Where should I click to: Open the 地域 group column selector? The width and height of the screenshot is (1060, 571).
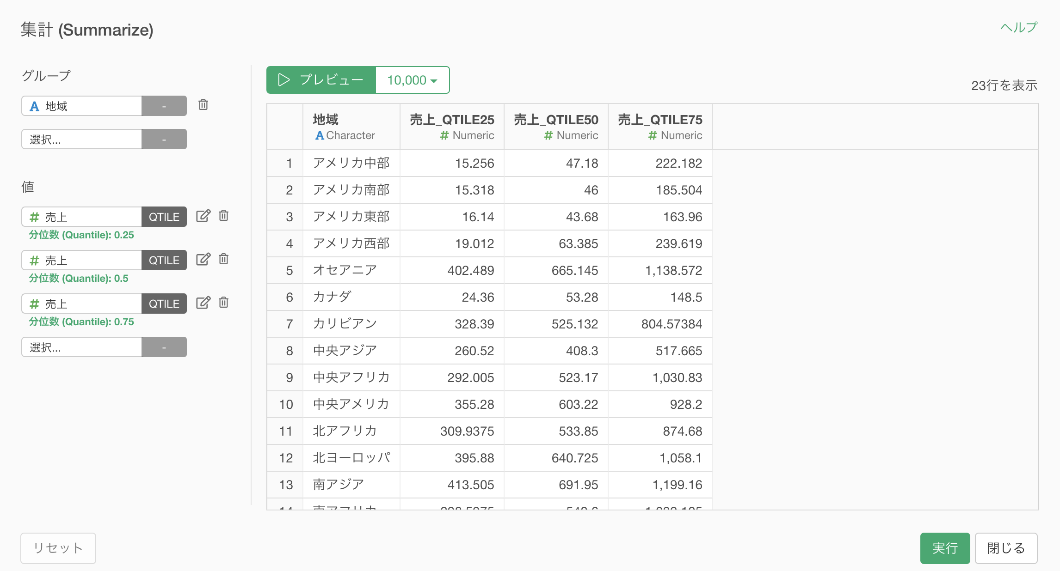[82, 106]
